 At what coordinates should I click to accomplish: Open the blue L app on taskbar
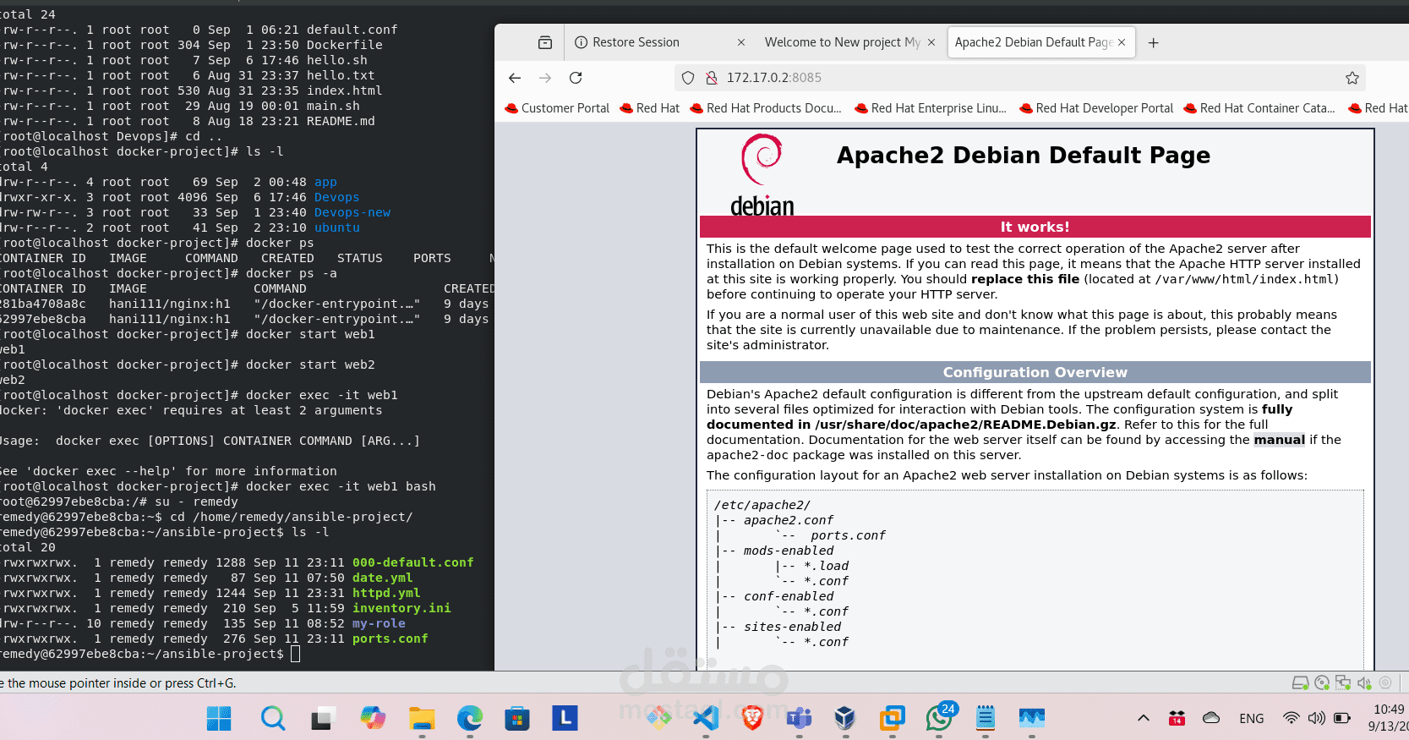point(565,719)
